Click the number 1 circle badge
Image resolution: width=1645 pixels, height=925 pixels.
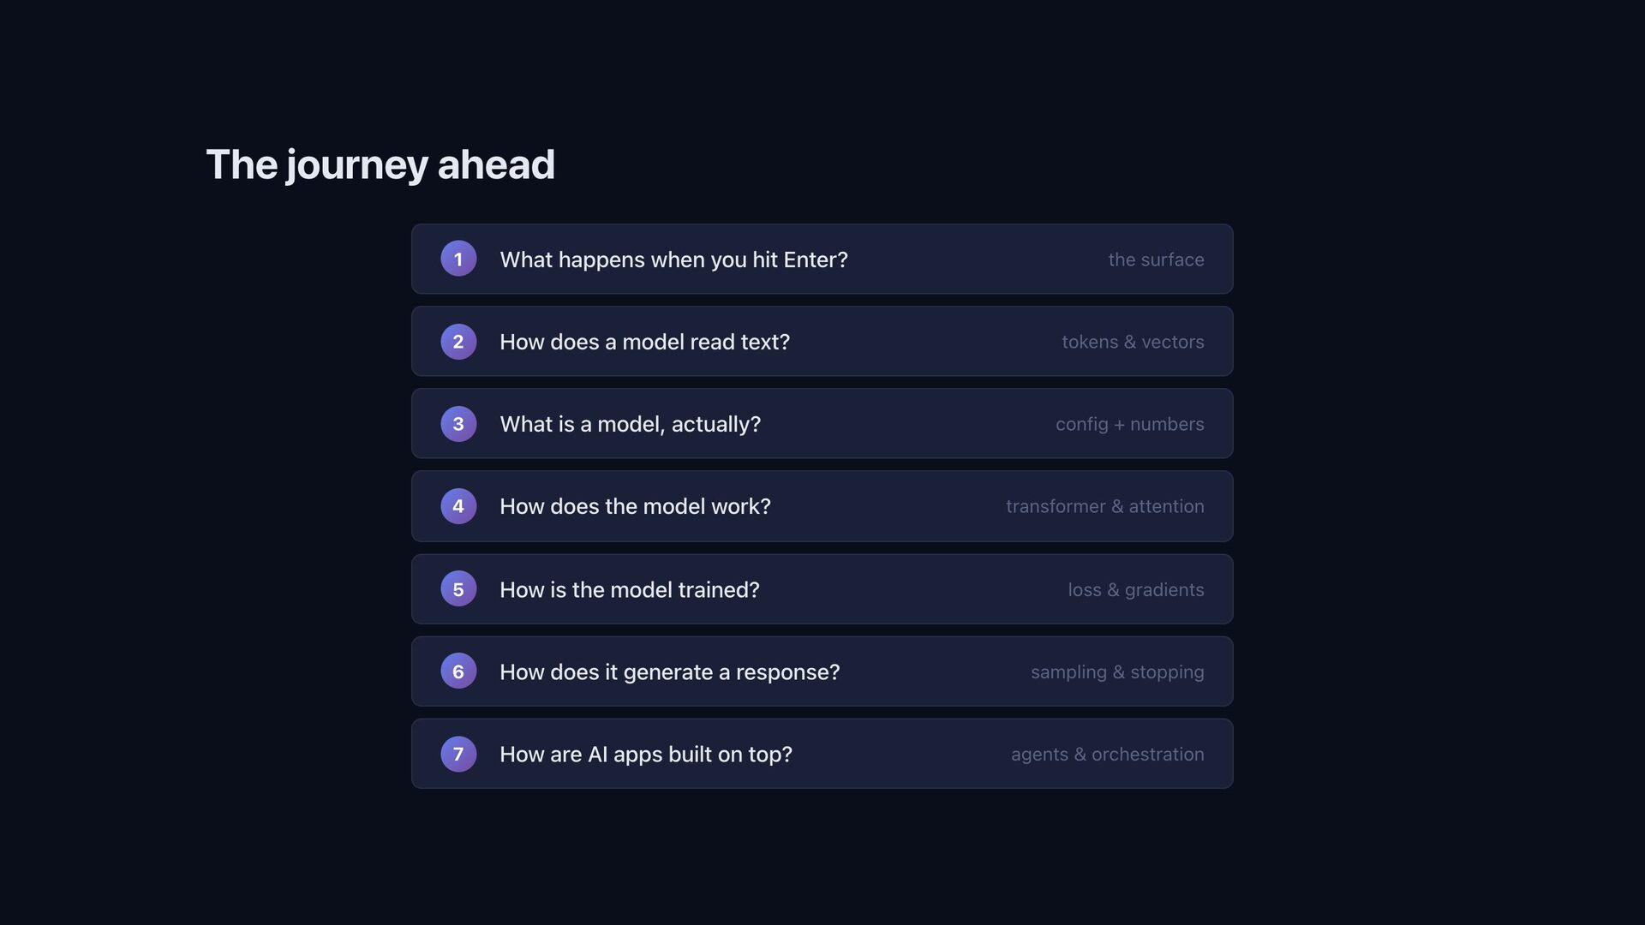[x=458, y=259]
